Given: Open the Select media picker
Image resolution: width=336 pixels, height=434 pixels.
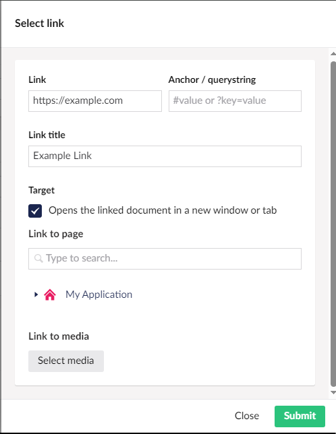Looking at the screenshot, I should pos(66,361).
